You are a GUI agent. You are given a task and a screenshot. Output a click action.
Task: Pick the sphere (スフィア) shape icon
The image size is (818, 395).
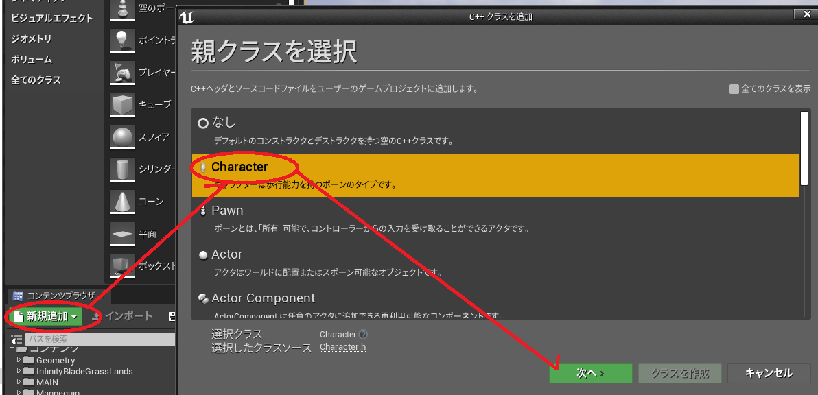coord(123,137)
